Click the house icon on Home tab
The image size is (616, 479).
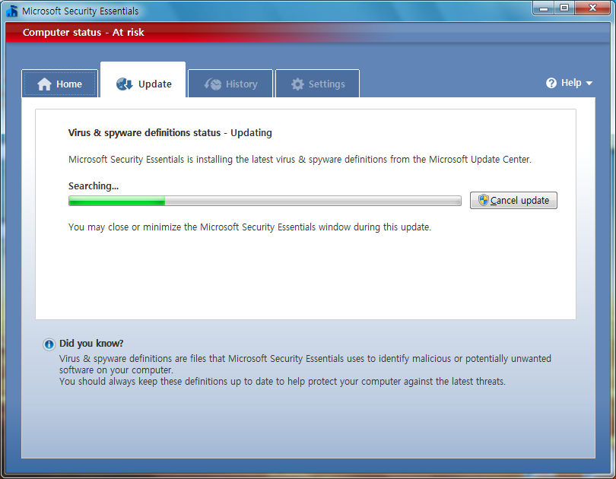click(x=44, y=84)
